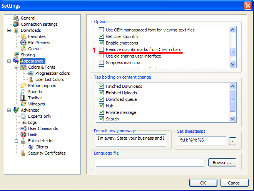This screenshot has width=254, height=191.
Task: Collapse the Fake detector tree node
Action: pos(17,141)
